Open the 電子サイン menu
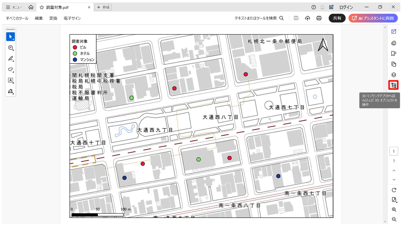Screen dimensions: 403x227 [x=72, y=18]
